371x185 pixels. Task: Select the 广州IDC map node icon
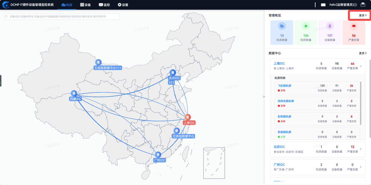click(158, 155)
